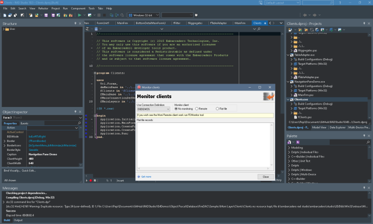Viewport: 373px width, 224px height.
Task: Toggle breakpoint dot on Application.Initialize line
Action: pyautogui.click(x=86, y=119)
